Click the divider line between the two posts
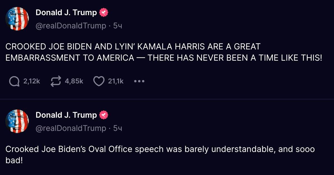 pos(167,99)
